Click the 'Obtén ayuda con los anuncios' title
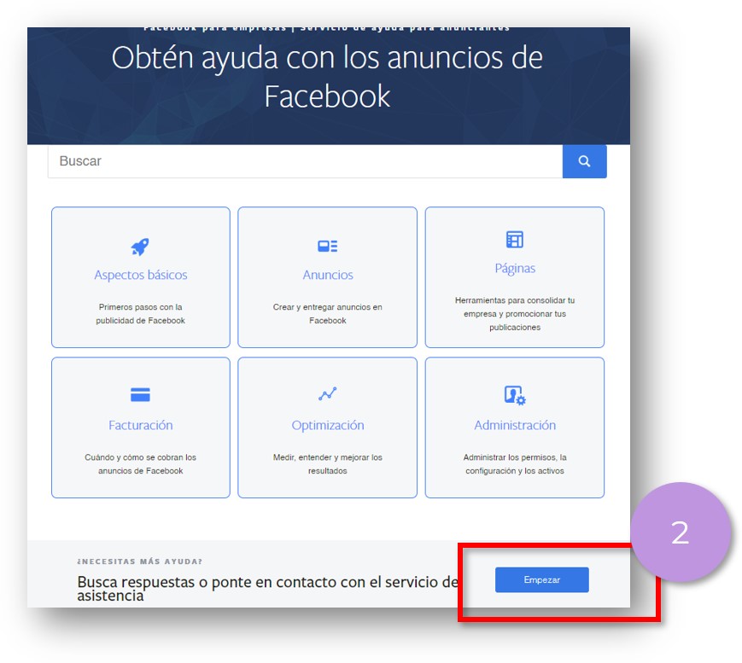This screenshot has width=742, height=663. [328, 77]
